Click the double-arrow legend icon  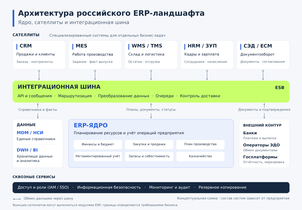point(17,199)
